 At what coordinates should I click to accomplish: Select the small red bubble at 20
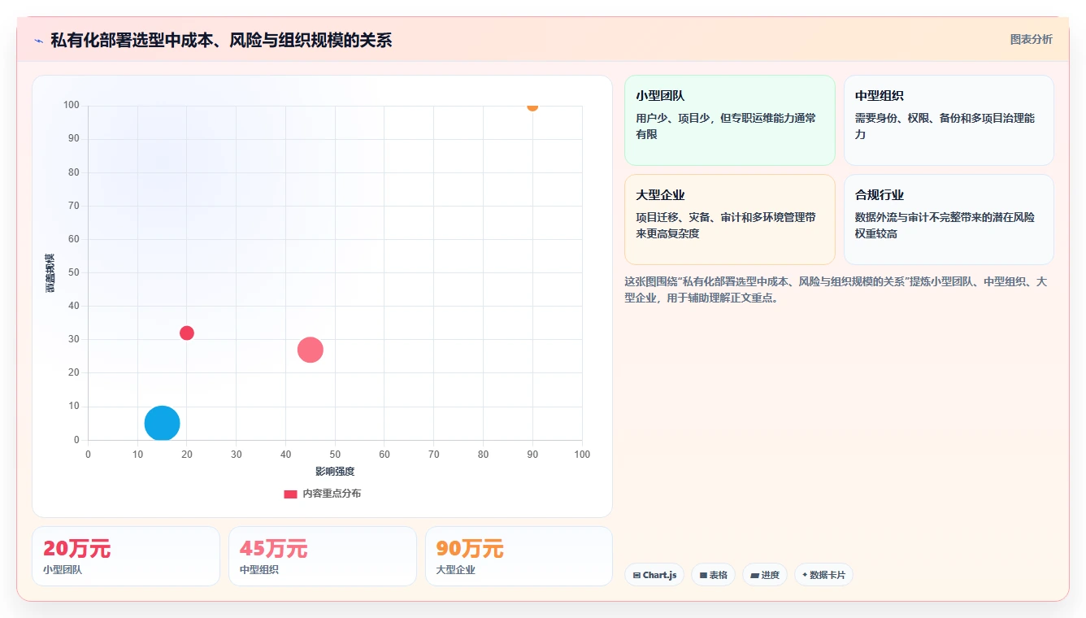(x=187, y=333)
